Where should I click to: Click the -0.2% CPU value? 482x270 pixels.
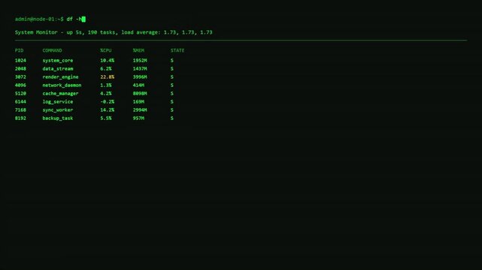(108, 102)
